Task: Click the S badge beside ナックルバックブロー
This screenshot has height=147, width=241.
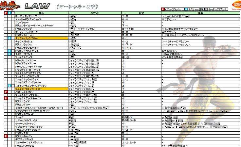Action: coord(9,38)
